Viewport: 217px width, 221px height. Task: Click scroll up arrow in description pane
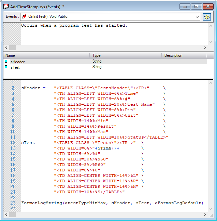211,26
